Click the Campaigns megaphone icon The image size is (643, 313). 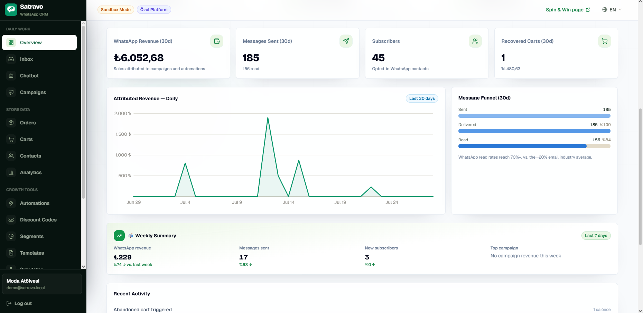[11, 92]
